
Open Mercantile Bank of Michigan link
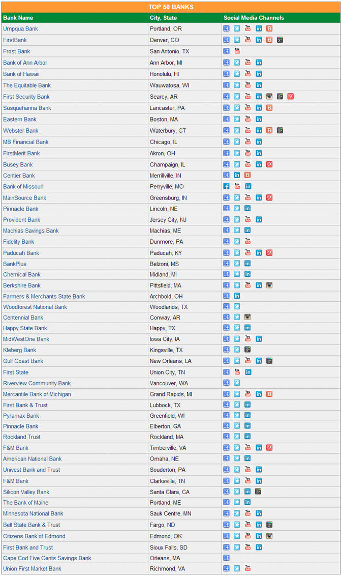click(37, 394)
